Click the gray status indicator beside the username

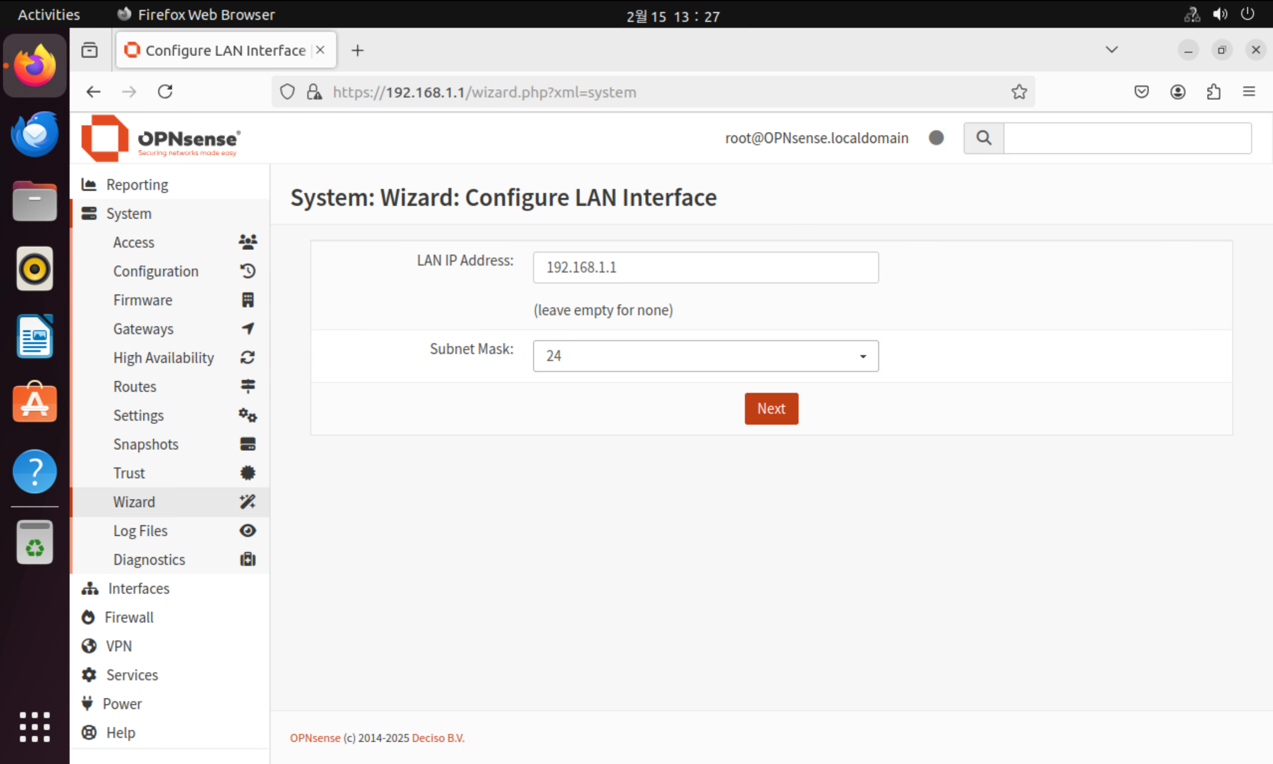(x=936, y=138)
